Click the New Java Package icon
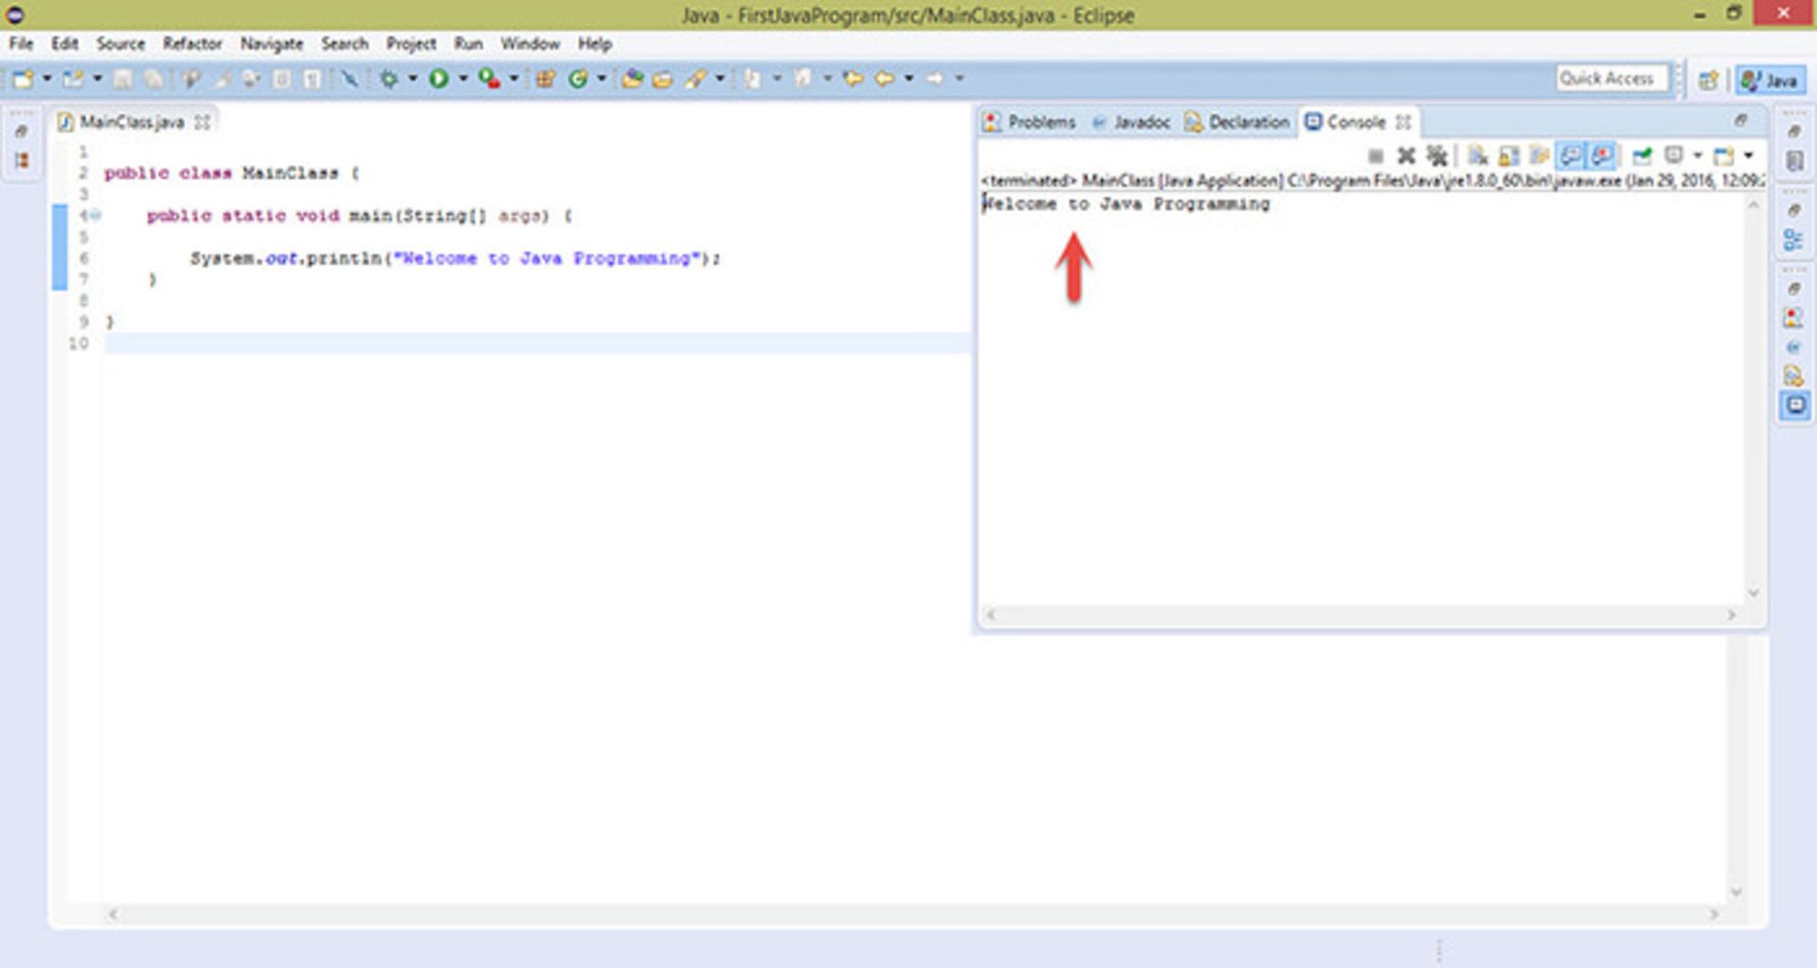 click(x=545, y=79)
